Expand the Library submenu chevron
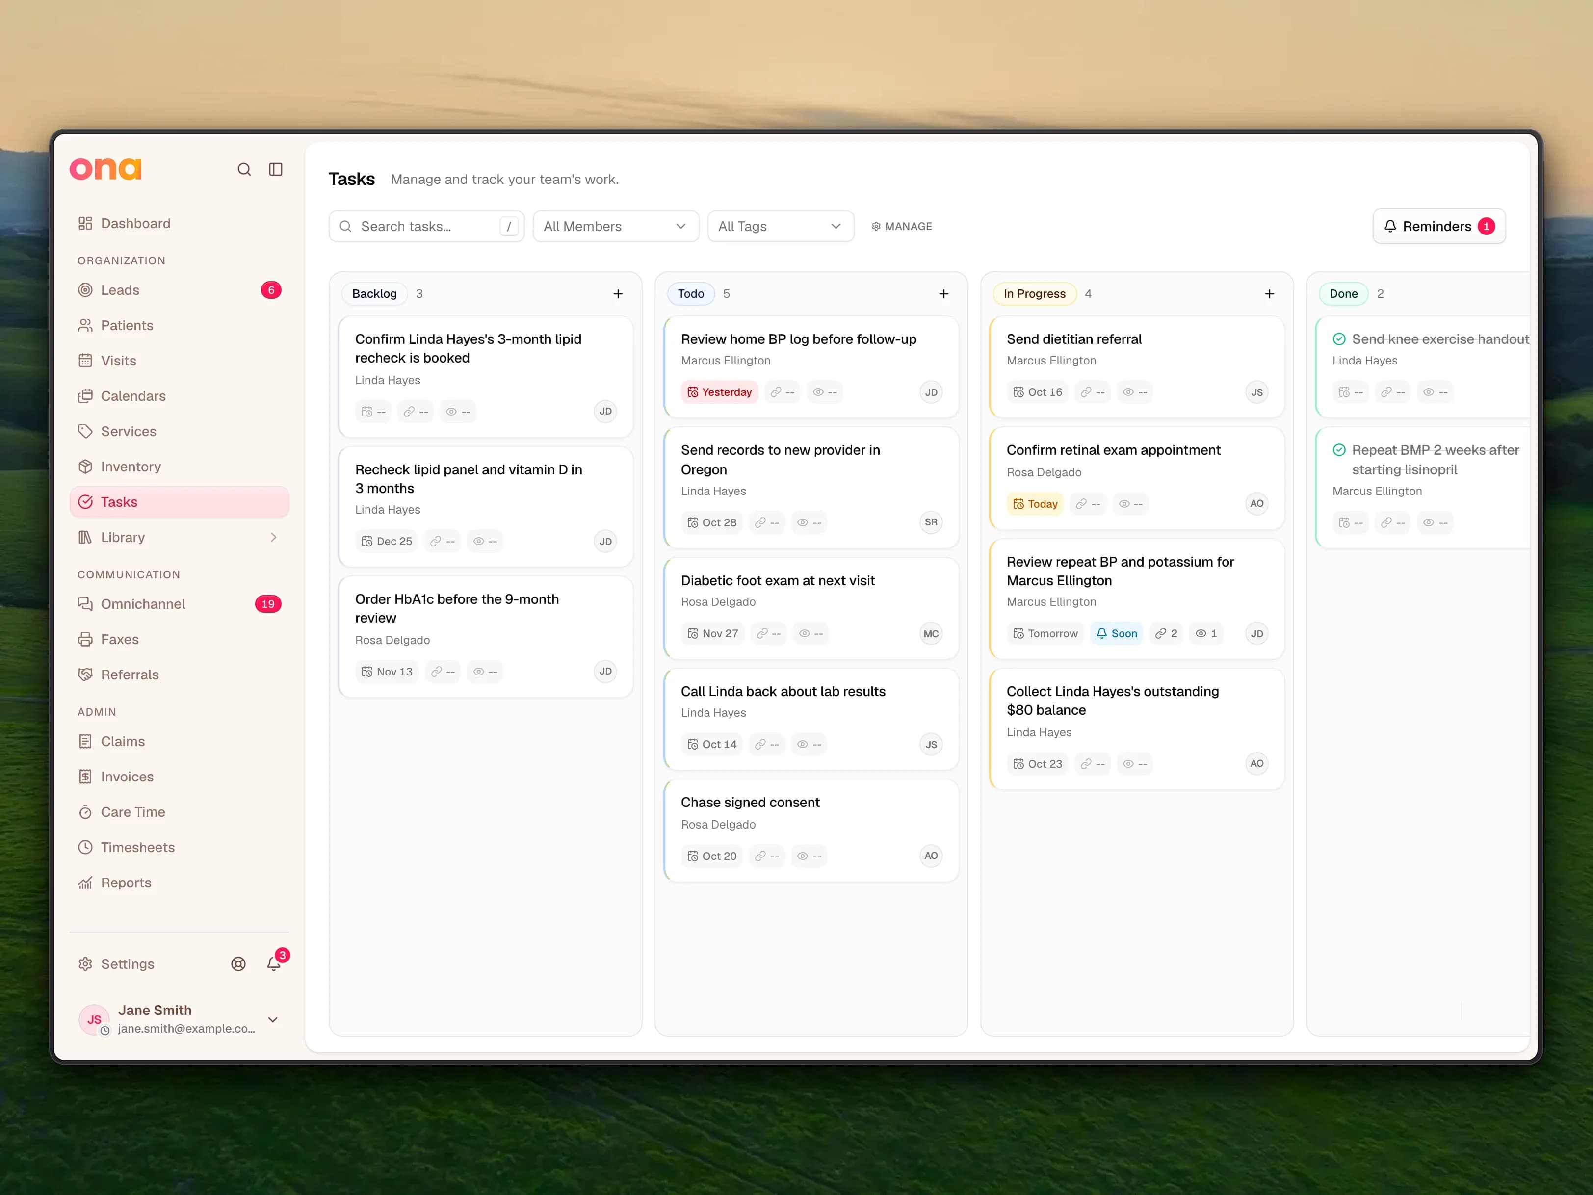 pos(274,537)
